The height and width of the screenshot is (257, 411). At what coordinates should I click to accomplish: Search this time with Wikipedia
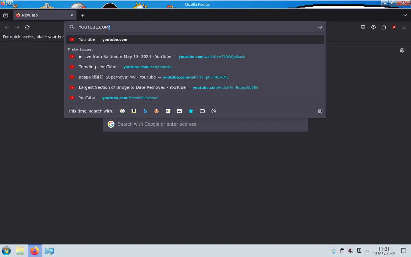click(180, 111)
